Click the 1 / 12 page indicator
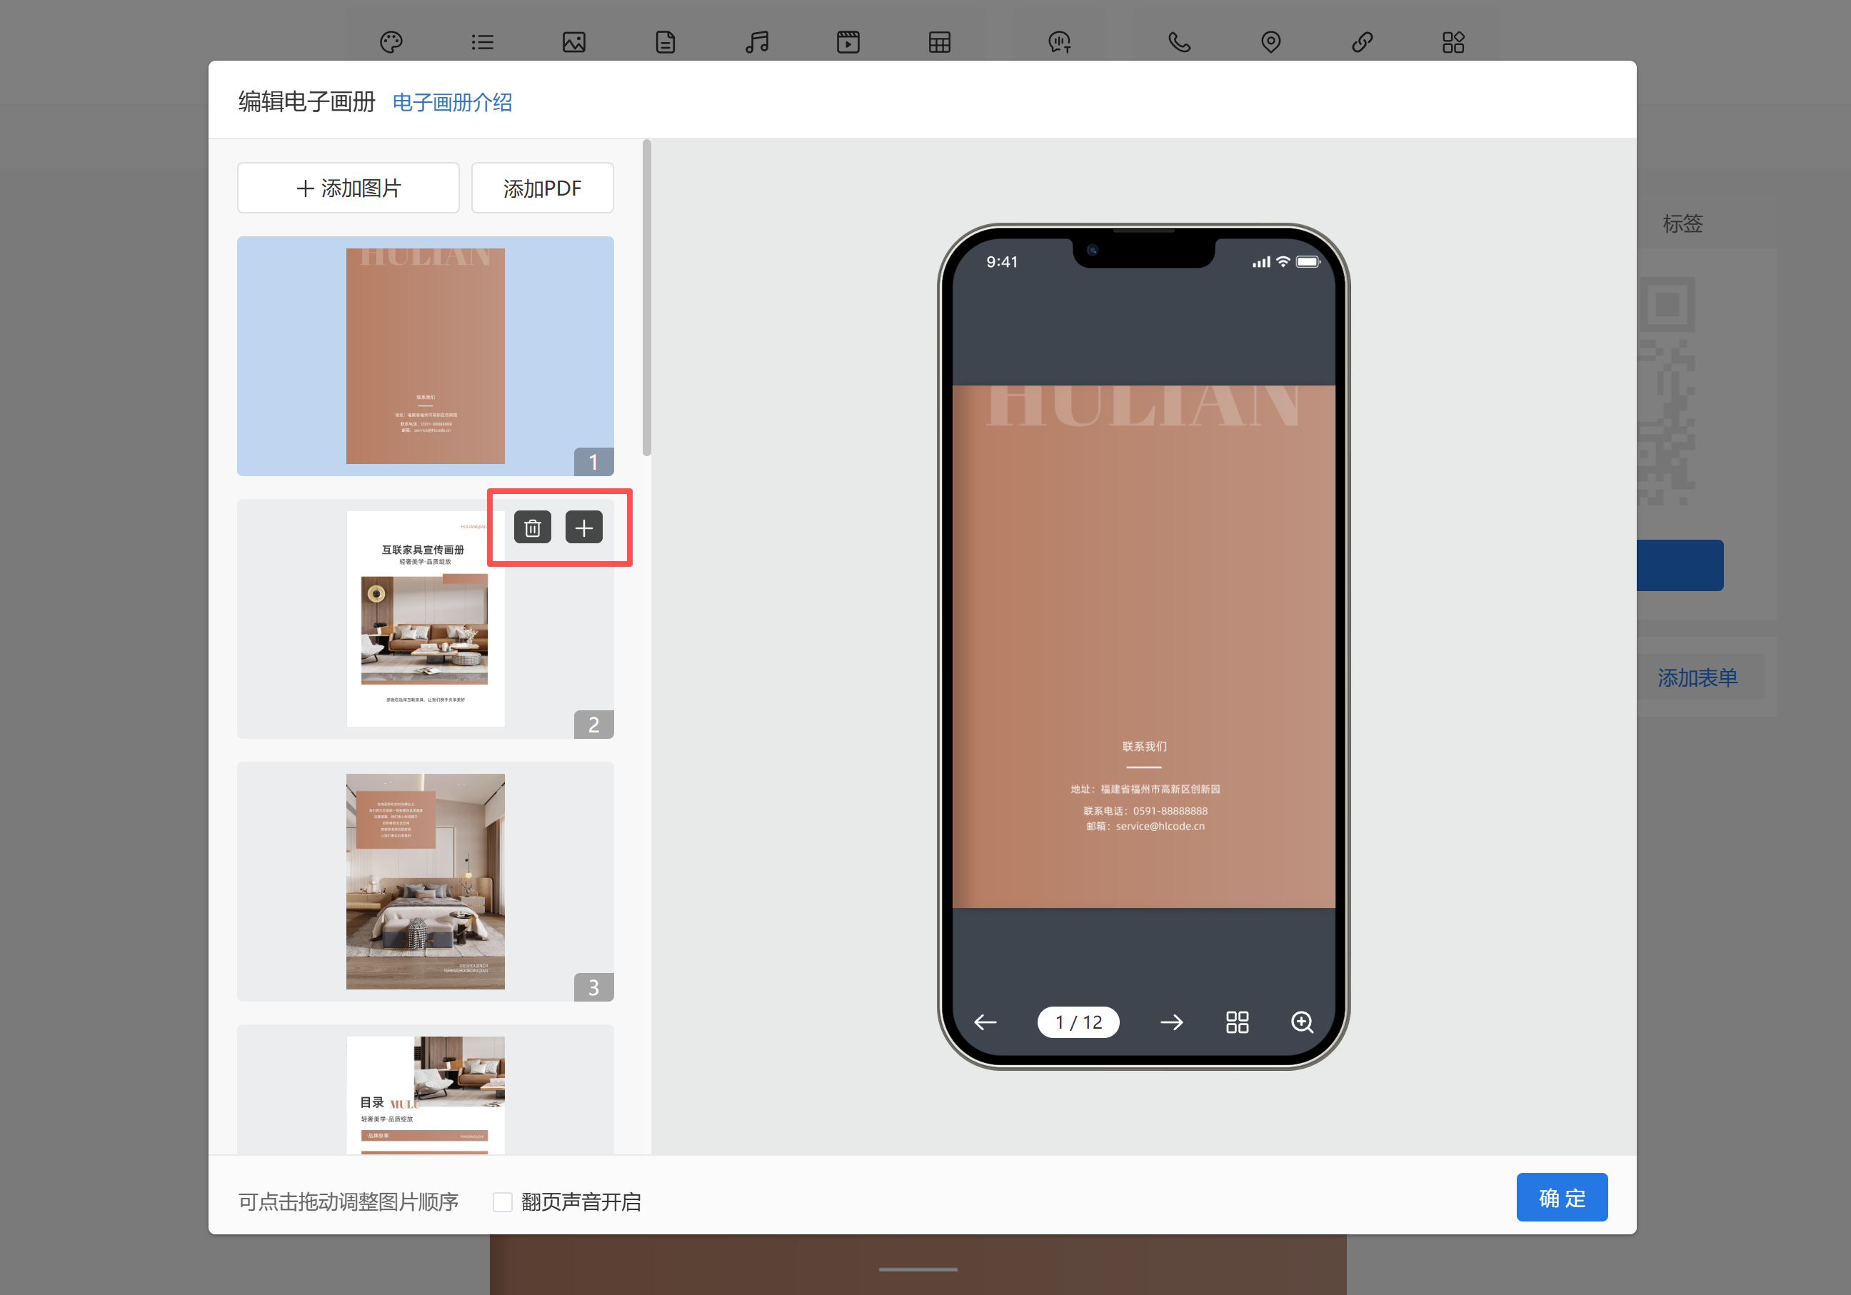This screenshot has width=1851, height=1295. [x=1078, y=1022]
